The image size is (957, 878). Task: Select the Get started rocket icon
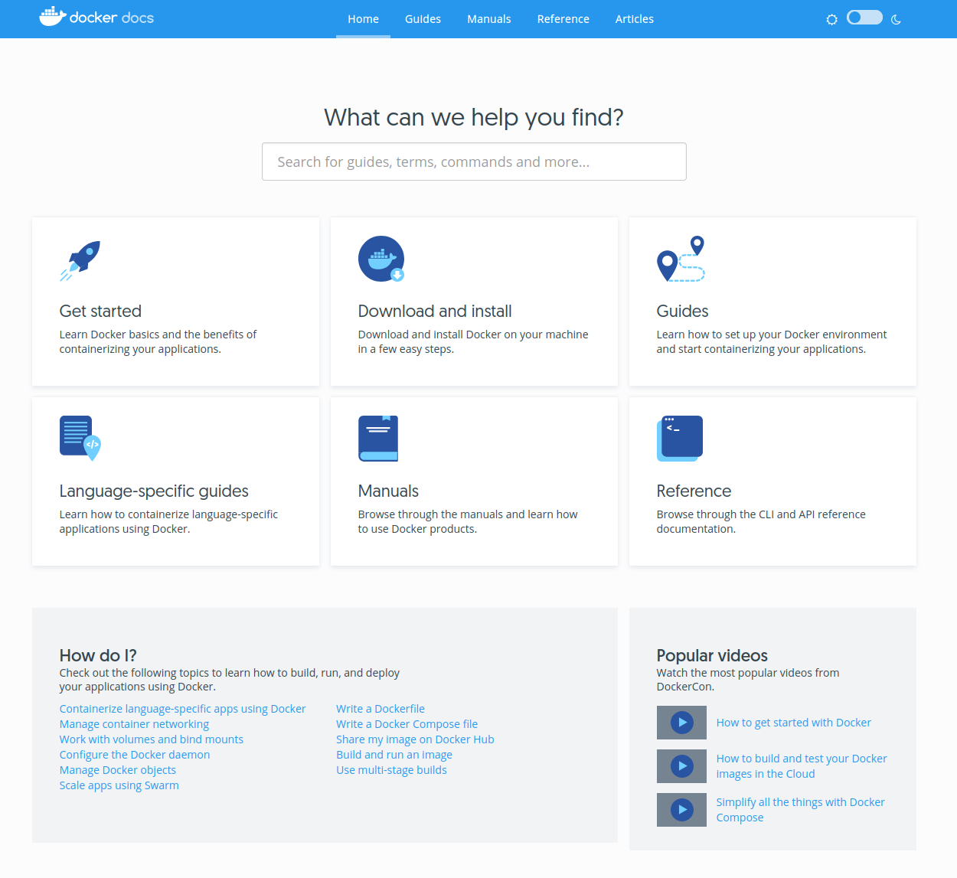point(79,259)
